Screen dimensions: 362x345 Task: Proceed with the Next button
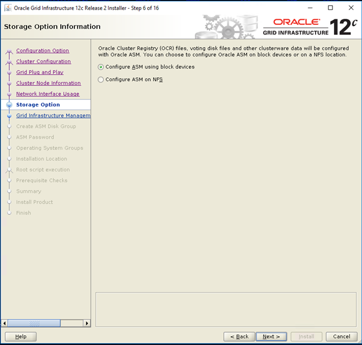271,336
